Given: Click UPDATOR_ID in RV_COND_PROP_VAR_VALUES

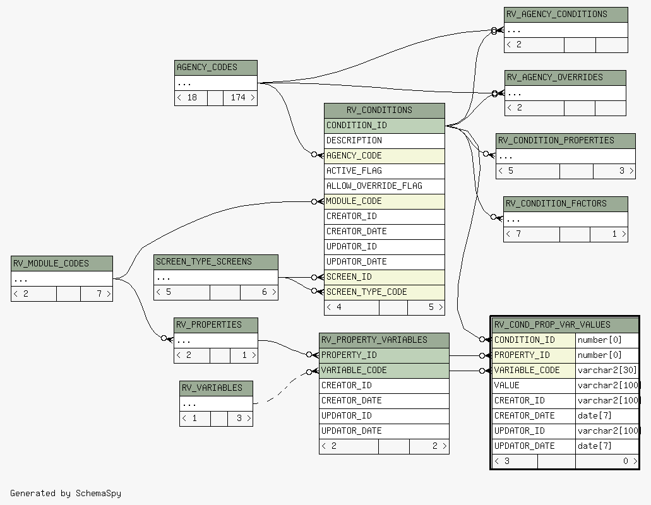Looking at the screenshot, I should click(x=534, y=431).
